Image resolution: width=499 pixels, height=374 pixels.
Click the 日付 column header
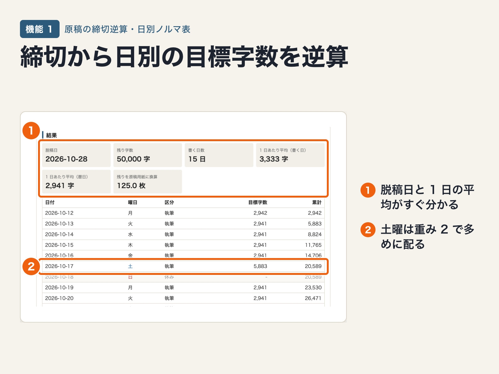[x=50, y=203]
